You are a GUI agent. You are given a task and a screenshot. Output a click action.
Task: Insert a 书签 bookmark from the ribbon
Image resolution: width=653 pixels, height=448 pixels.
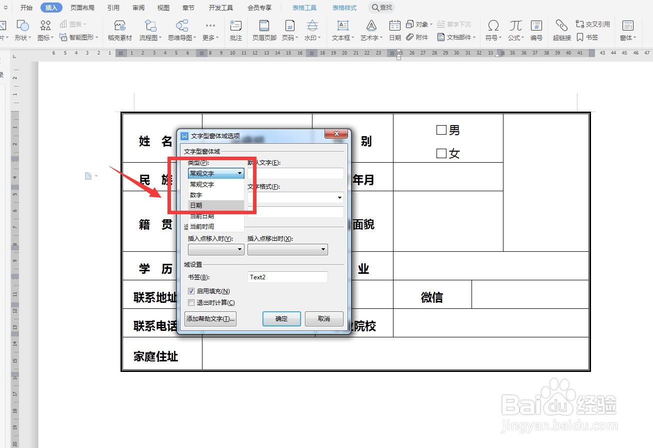(x=587, y=38)
